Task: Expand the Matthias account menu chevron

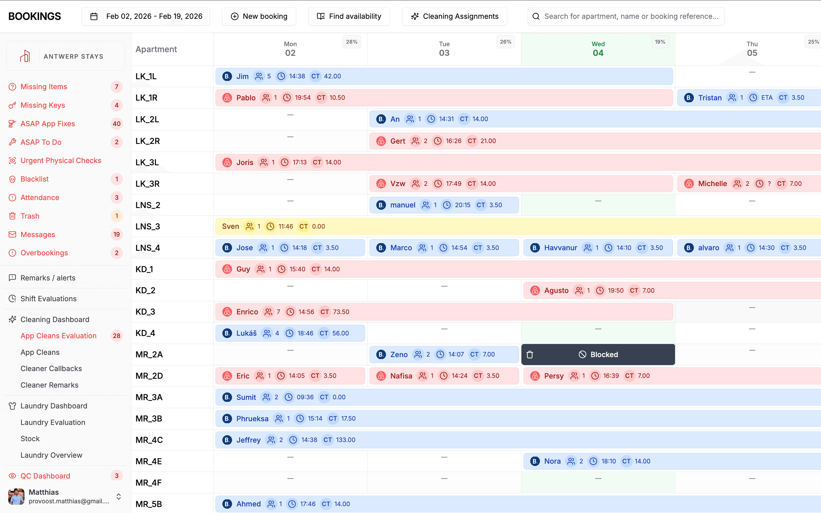Action: click(x=118, y=496)
